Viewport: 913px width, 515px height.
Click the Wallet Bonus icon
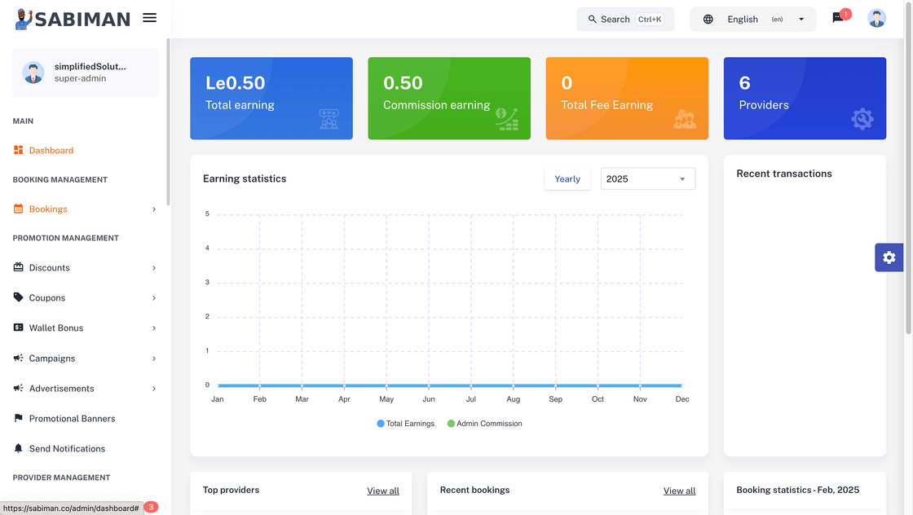coord(18,328)
